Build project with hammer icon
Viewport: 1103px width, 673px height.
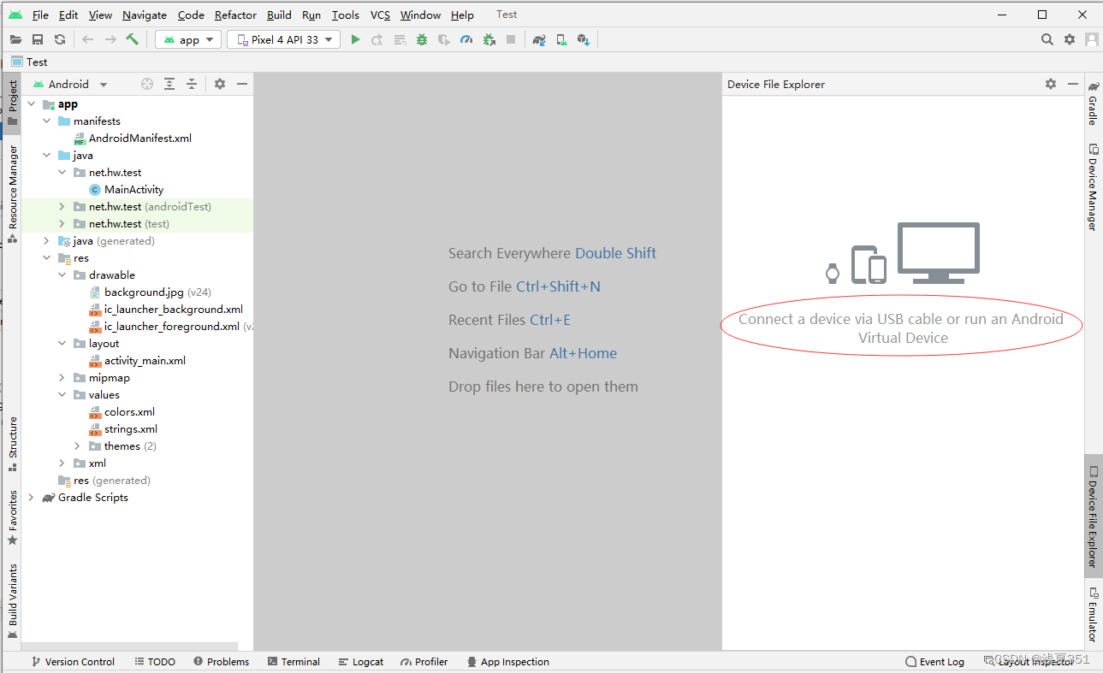pyautogui.click(x=132, y=39)
